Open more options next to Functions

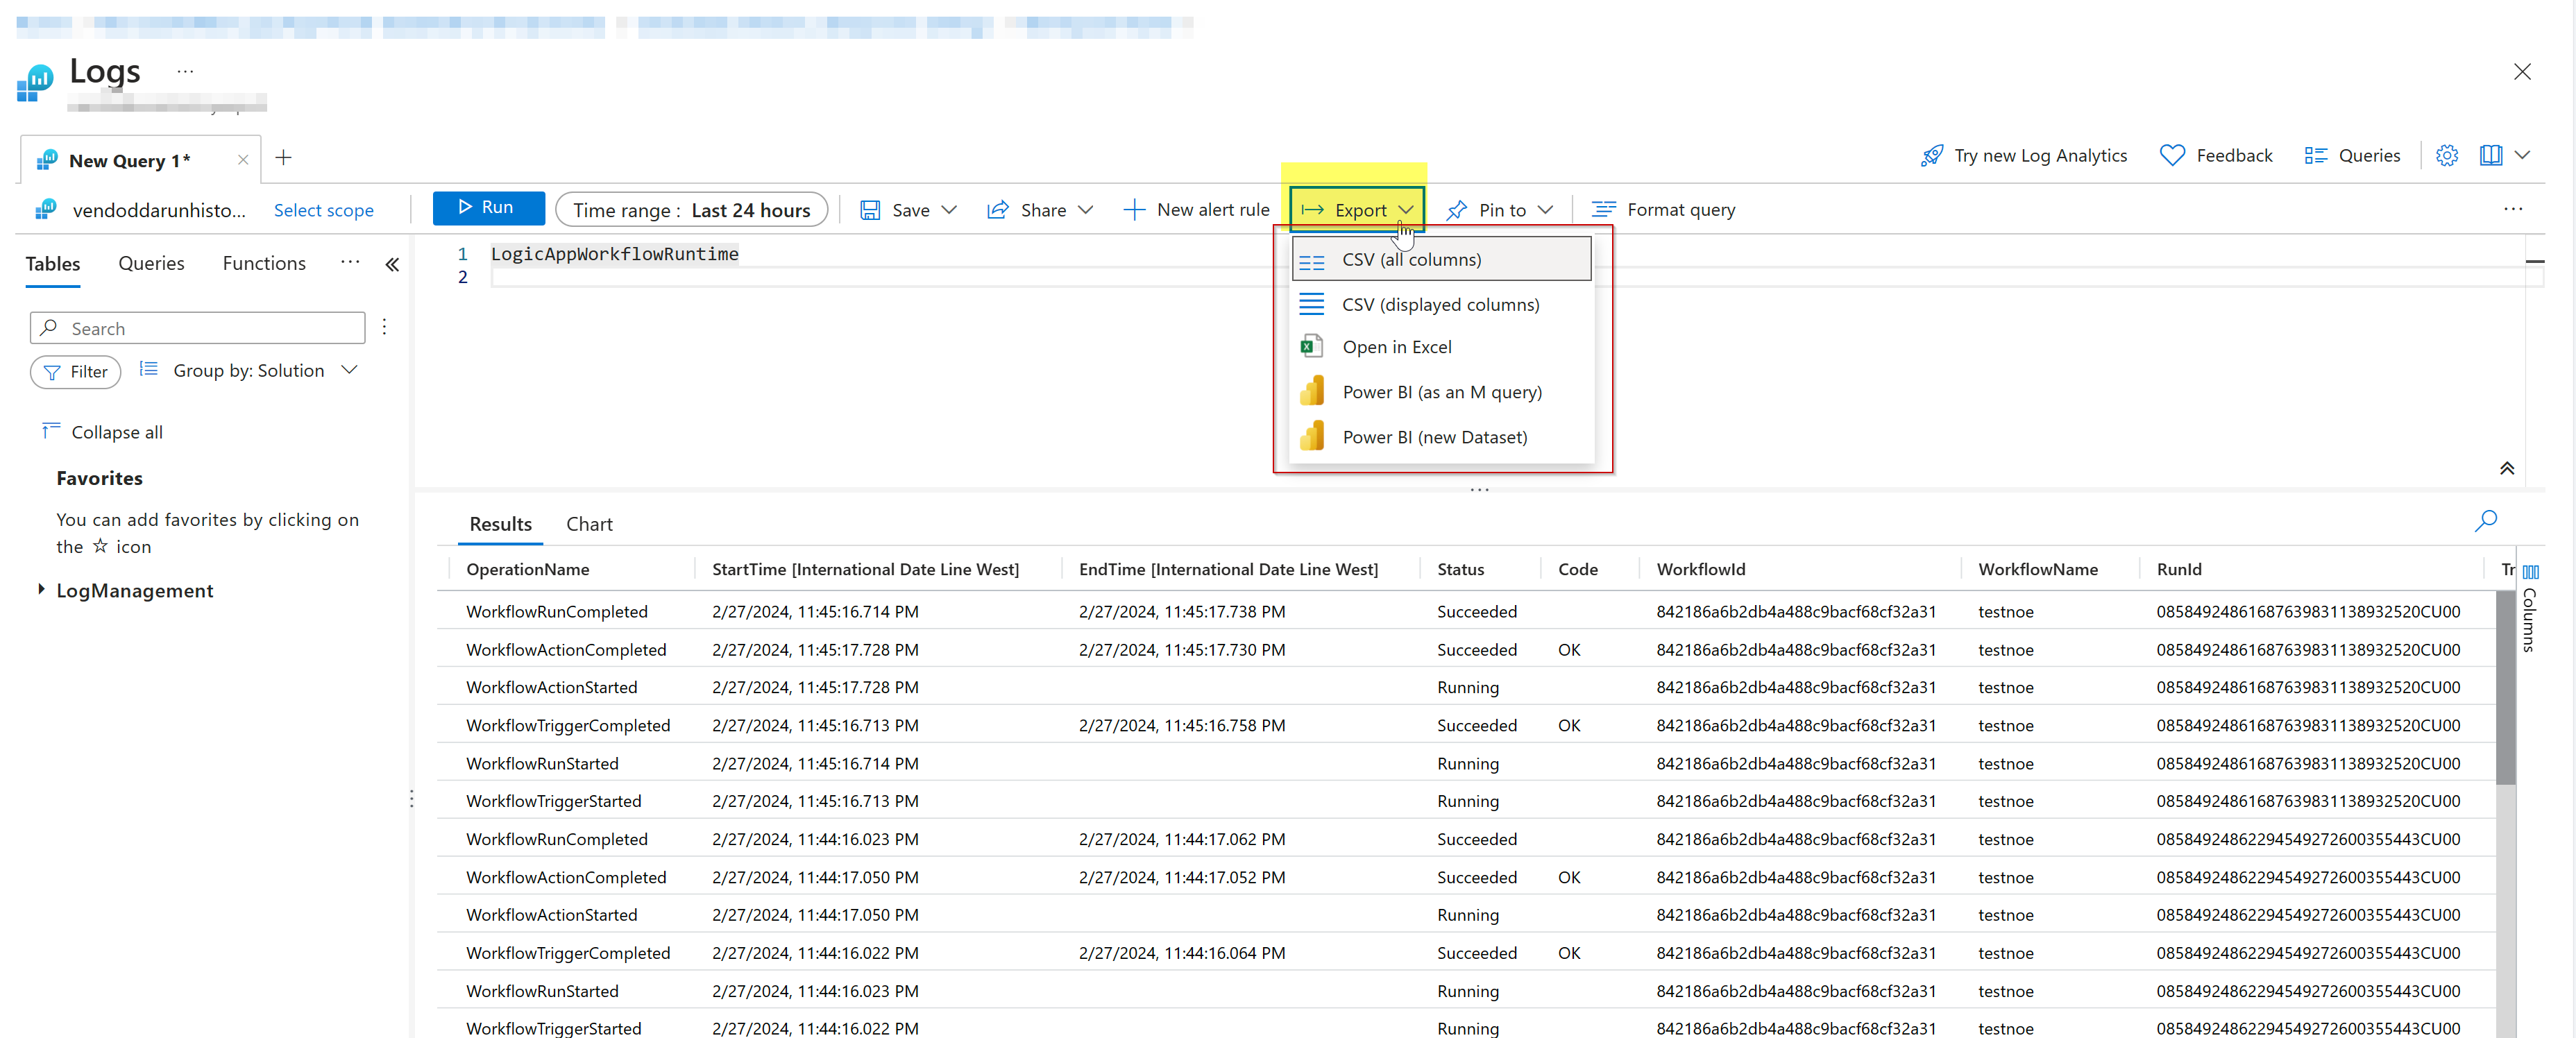[350, 262]
